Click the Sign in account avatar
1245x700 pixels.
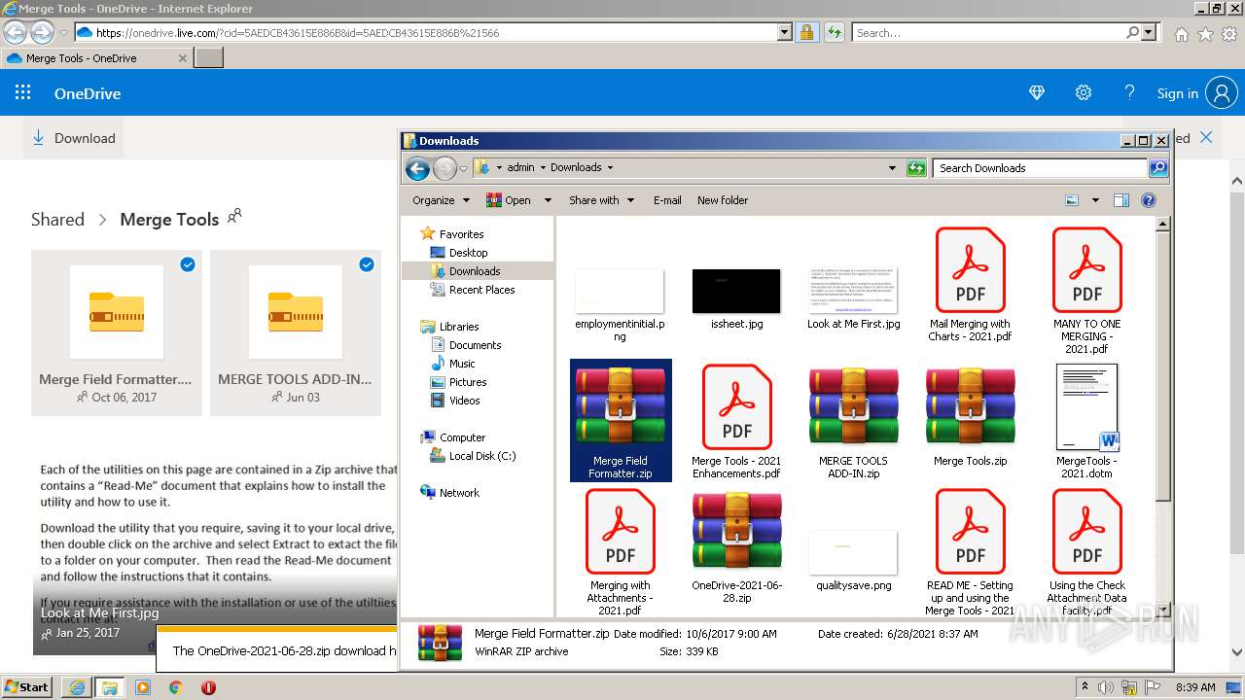pos(1221,93)
